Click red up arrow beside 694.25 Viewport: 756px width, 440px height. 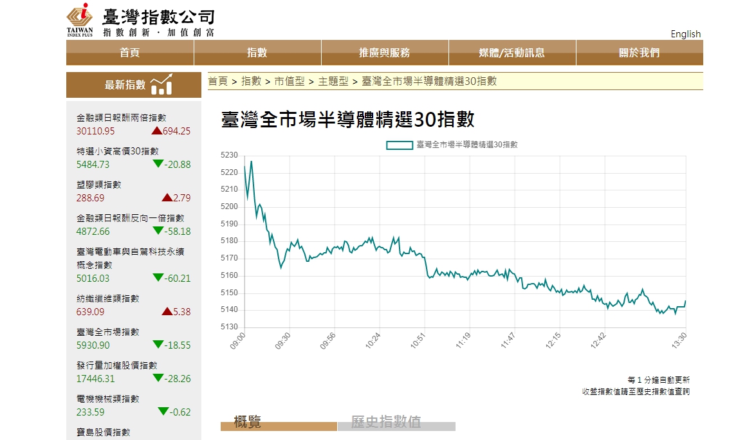pyautogui.click(x=156, y=131)
